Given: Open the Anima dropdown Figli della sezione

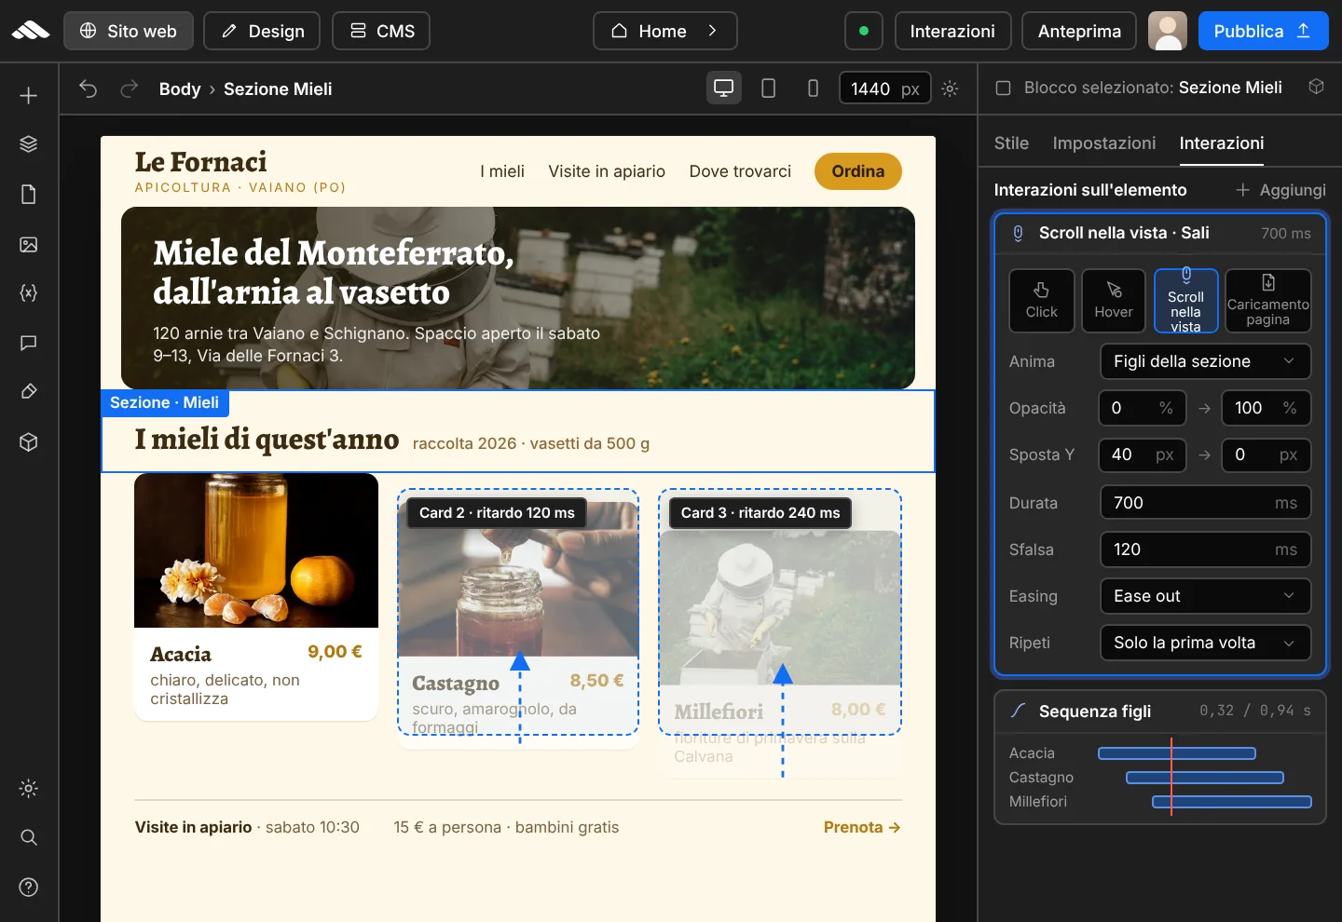Looking at the screenshot, I should pos(1205,361).
